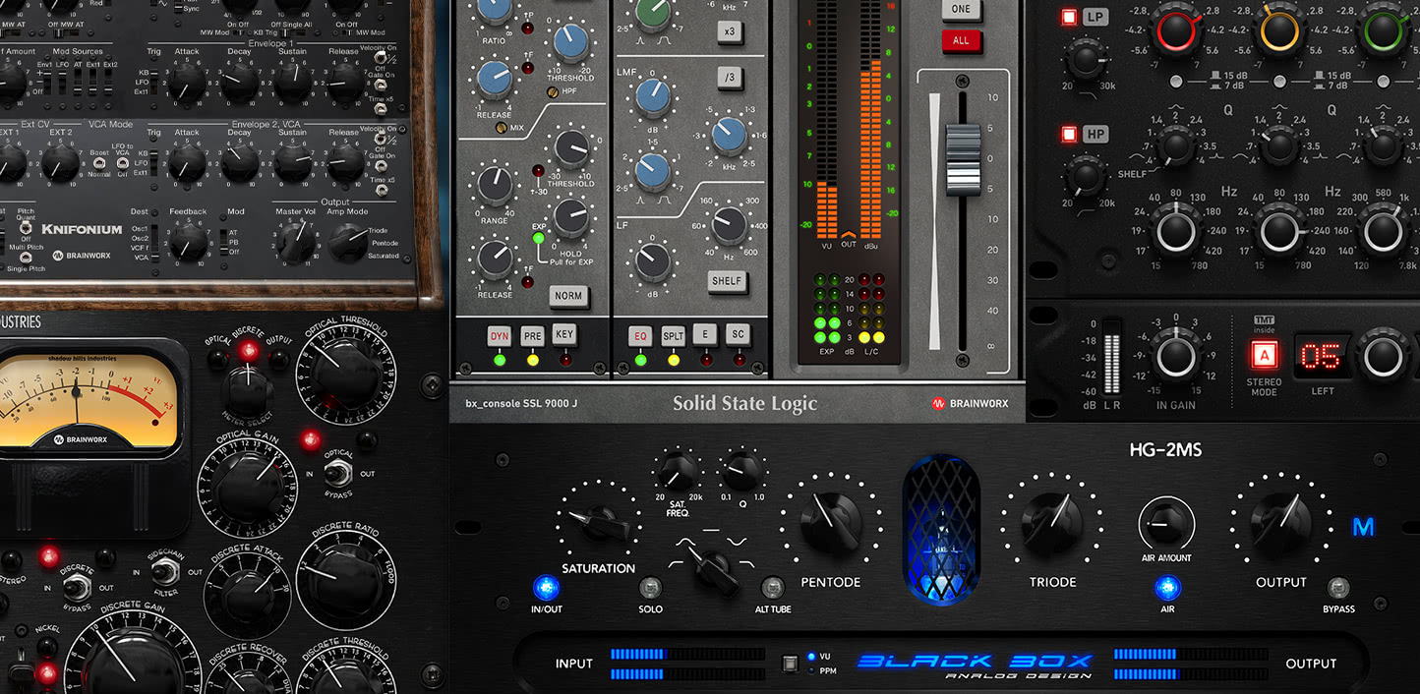This screenshot has width=1420, height=694.
Task: Enable the HP filter toggle
Action: [x=1069, y=134]
